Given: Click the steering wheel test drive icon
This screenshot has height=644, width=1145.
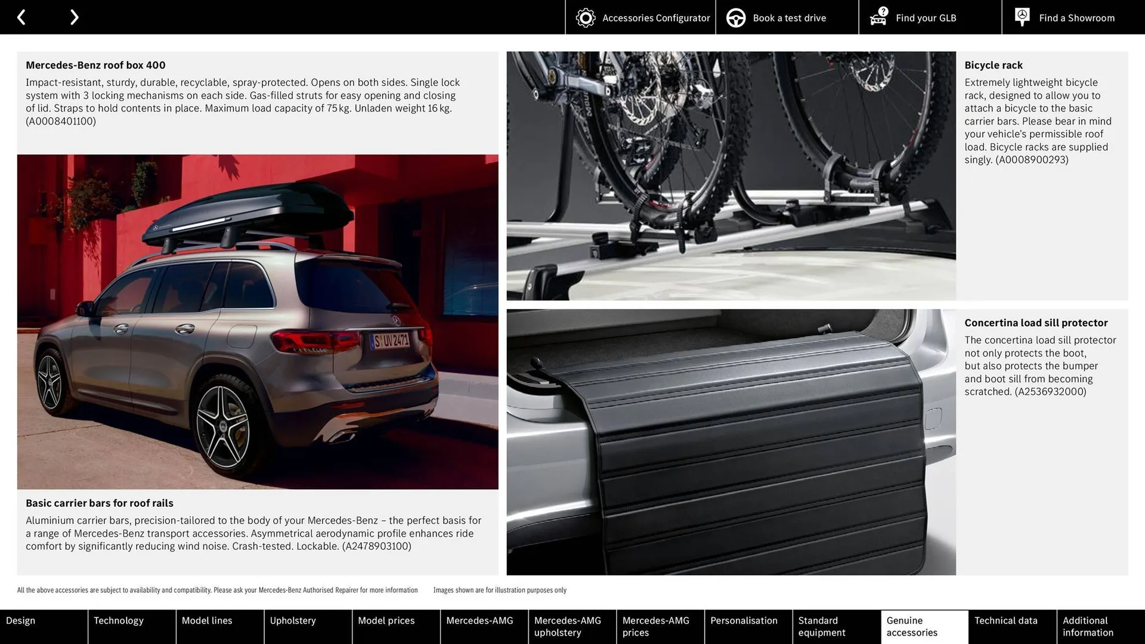Looking at the screenshot, I should (735, 17).
